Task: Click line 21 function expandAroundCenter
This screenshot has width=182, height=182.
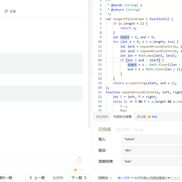Action: click(144, 92)
